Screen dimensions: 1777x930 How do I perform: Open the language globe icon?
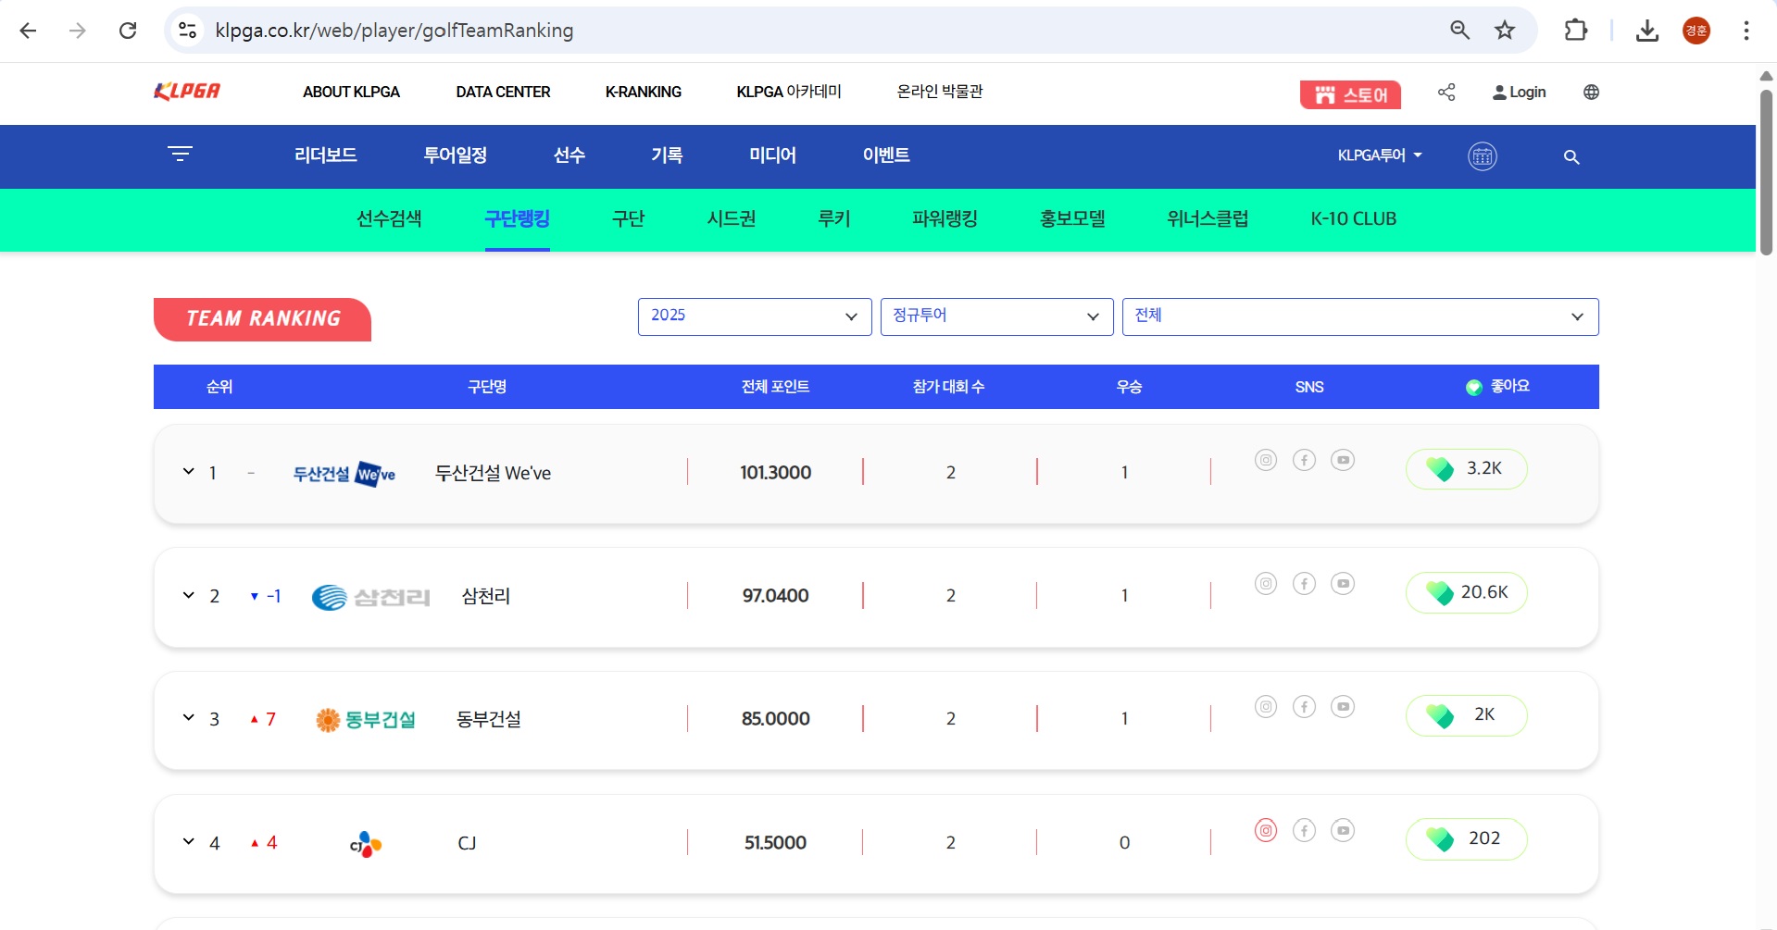pyautogui.click(x=1591, y=92)
